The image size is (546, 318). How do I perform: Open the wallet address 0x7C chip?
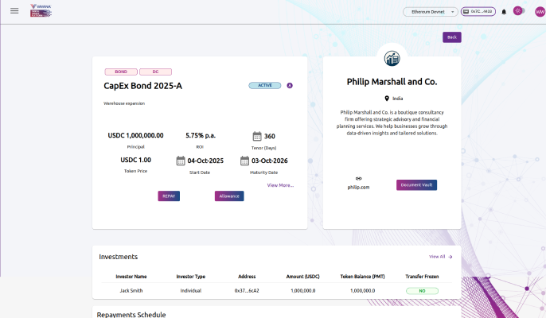[x=478, y=12]
